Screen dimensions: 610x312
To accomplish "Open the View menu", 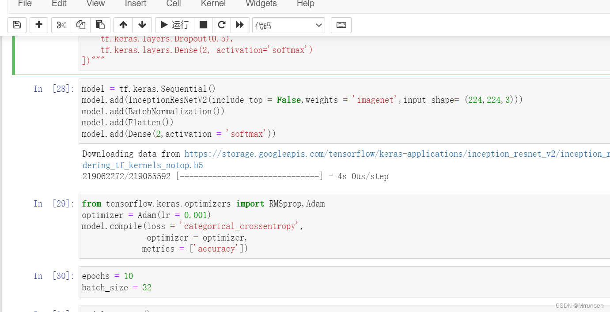I will tap(96, 4).
